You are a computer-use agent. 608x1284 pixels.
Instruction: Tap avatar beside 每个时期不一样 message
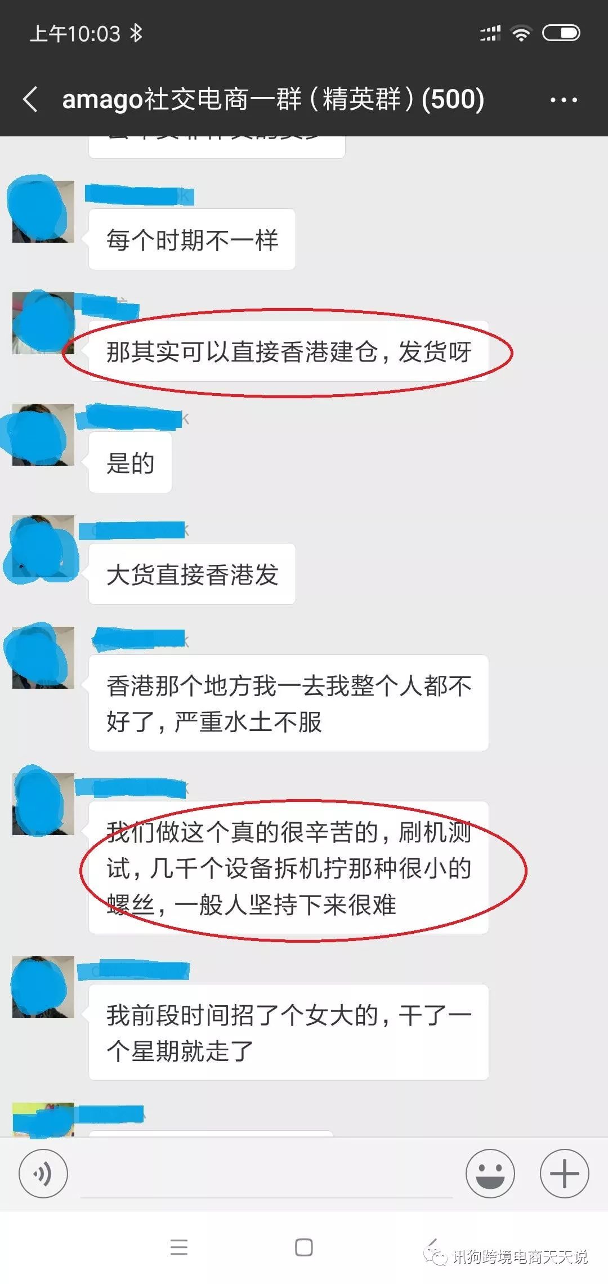43,212
